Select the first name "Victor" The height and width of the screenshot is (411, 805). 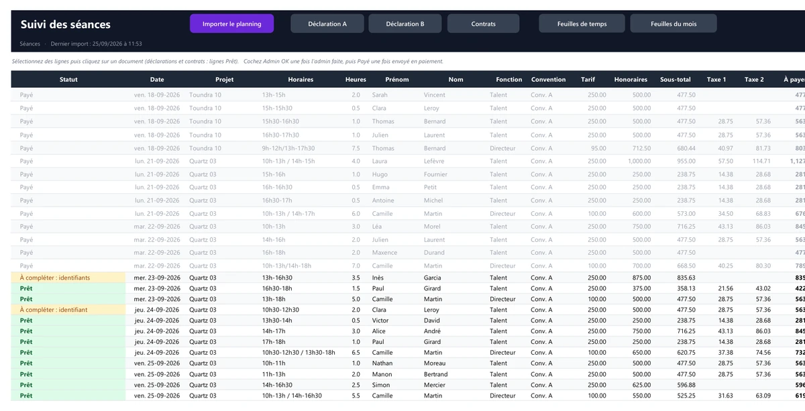point(380,320)
